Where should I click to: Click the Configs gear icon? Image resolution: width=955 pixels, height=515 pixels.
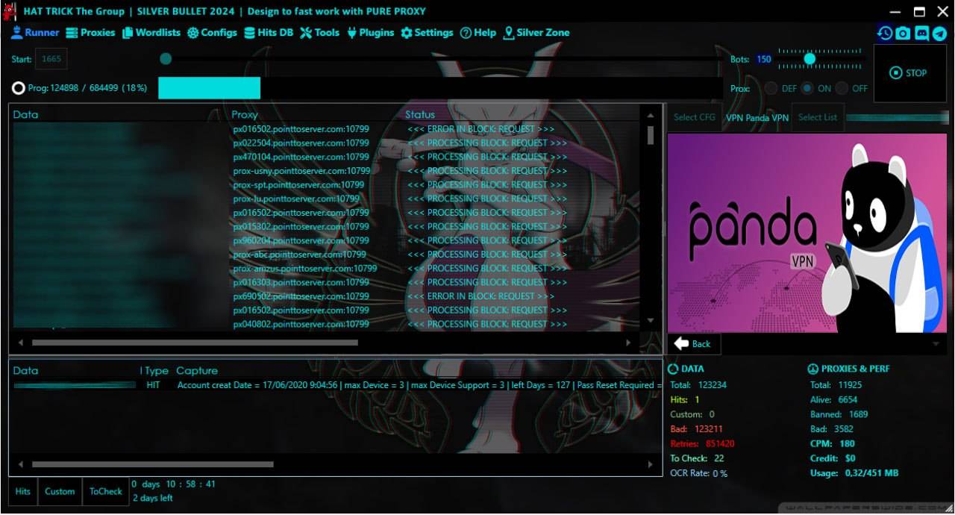click(x=192, y=33)
